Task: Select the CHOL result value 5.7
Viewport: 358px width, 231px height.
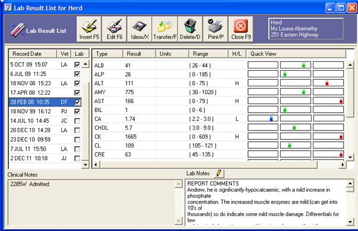Action: pyautogui.click(x=128, y=128)
